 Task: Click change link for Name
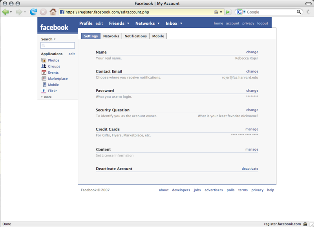click(x=252, y=52)
